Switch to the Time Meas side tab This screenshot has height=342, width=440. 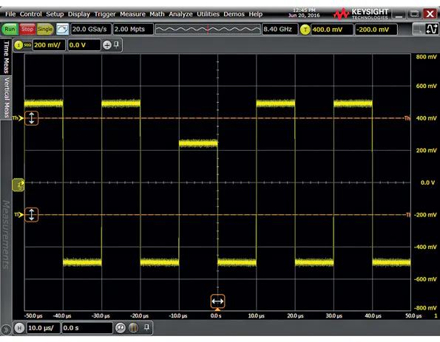[6, 57]
